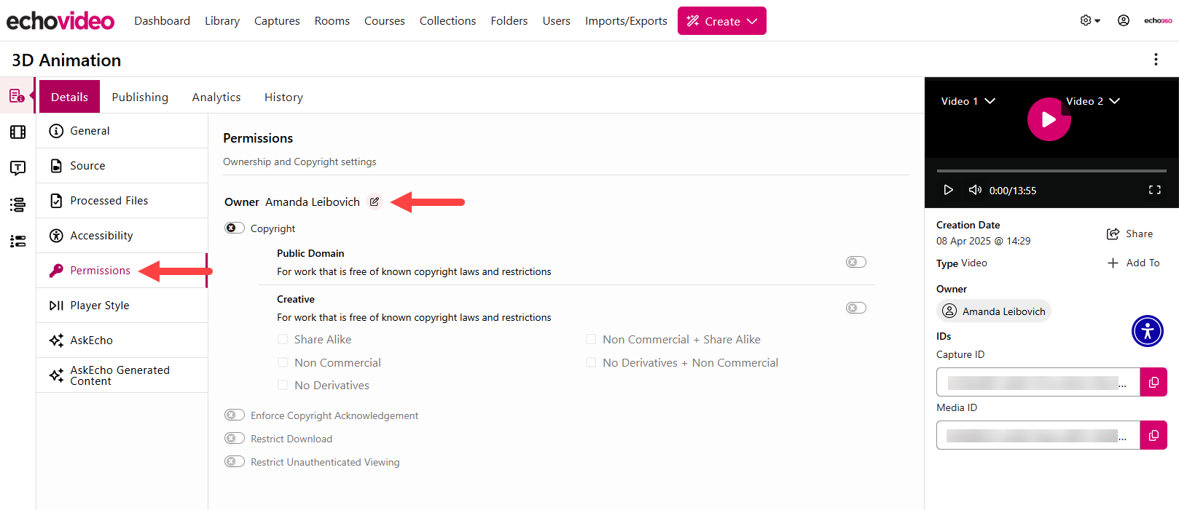The height and width of the screenshot is (510, 1179).
Task: Click the Add To plus icon
Action: (1113, 263)
